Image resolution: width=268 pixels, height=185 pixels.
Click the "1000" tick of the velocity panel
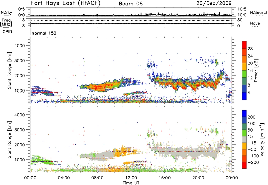coord(19,160)
